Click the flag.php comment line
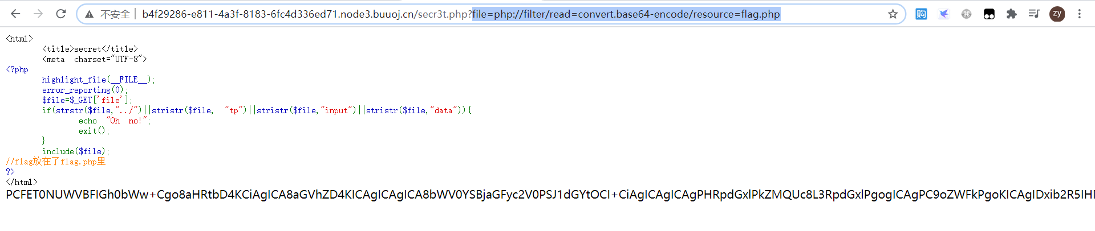Screen dimensions: 1095x231 coord(56,162)
